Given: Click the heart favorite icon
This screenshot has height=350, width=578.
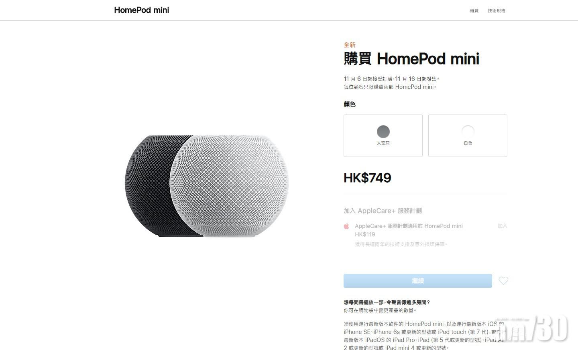Looking at the screenshot, I should pyautogui.click(x=503, y=281).
